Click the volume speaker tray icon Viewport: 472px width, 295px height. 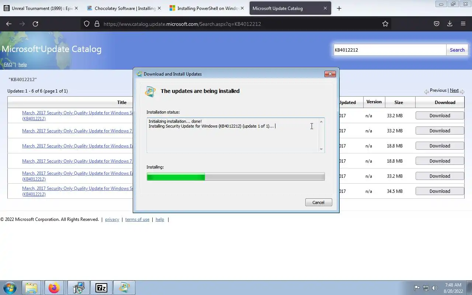(x=435, y=288)
